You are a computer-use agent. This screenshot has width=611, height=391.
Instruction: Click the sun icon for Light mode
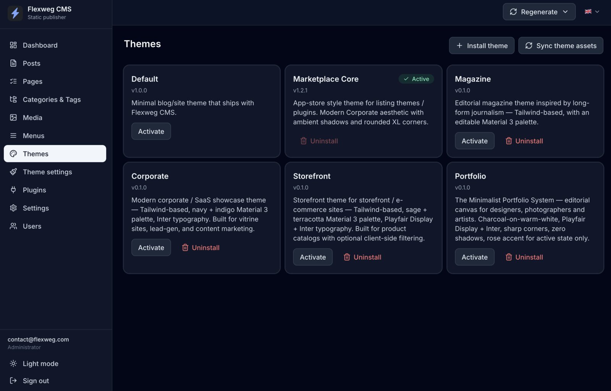click(x=13, y=364)
